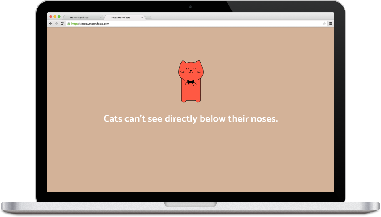The height and width of the screenshot is (217, 381).
Task: Close the second MeowMeowFacts tab
Action: pos(142,18)
